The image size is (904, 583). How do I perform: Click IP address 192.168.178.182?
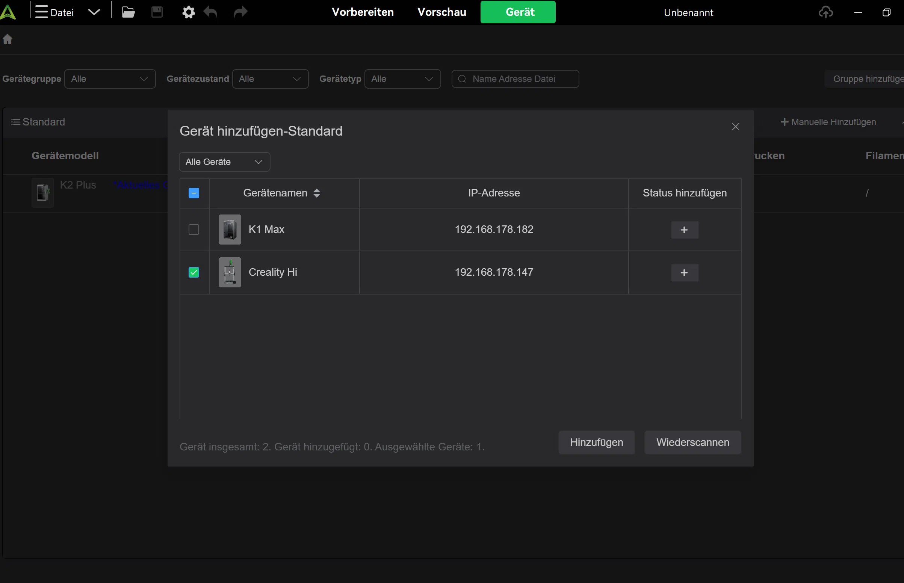click(x=494, y=230)
